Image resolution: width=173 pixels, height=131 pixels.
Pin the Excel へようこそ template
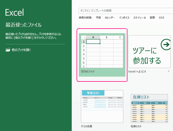169,71
